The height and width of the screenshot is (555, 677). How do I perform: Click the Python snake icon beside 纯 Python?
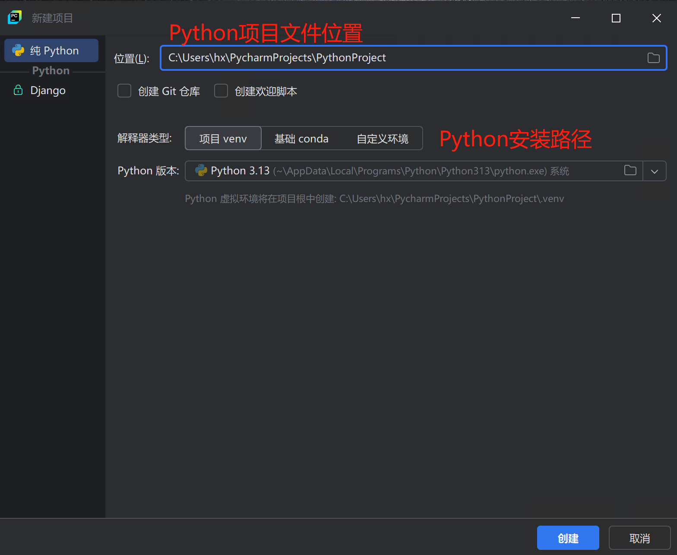18,50
